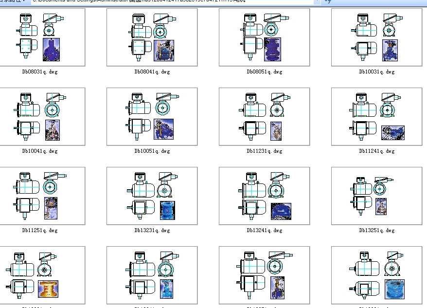
Task: Select the caption Db11251q.dwg
Action: click(40, 230)
